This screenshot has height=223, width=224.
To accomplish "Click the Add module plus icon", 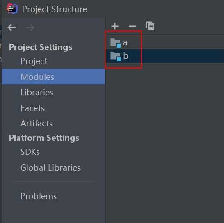I will coord(115,26).
